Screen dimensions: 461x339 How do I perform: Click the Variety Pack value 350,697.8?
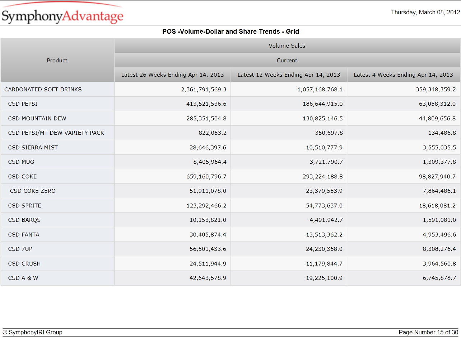[x=329, y=133]
